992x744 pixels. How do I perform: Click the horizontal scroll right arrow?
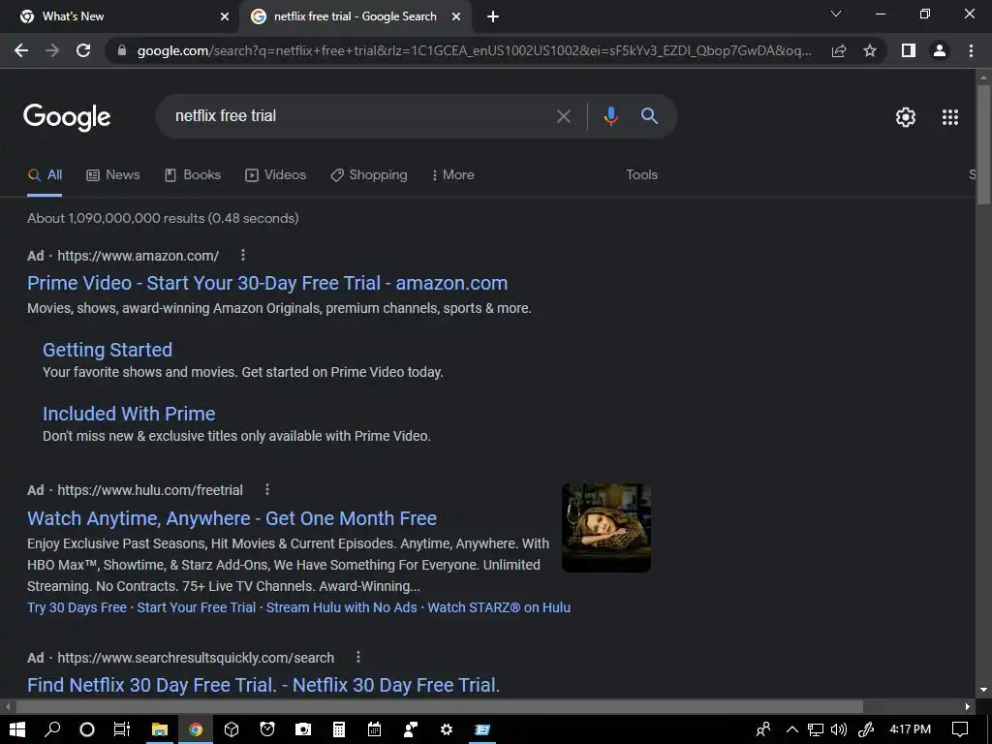(968, 706)
